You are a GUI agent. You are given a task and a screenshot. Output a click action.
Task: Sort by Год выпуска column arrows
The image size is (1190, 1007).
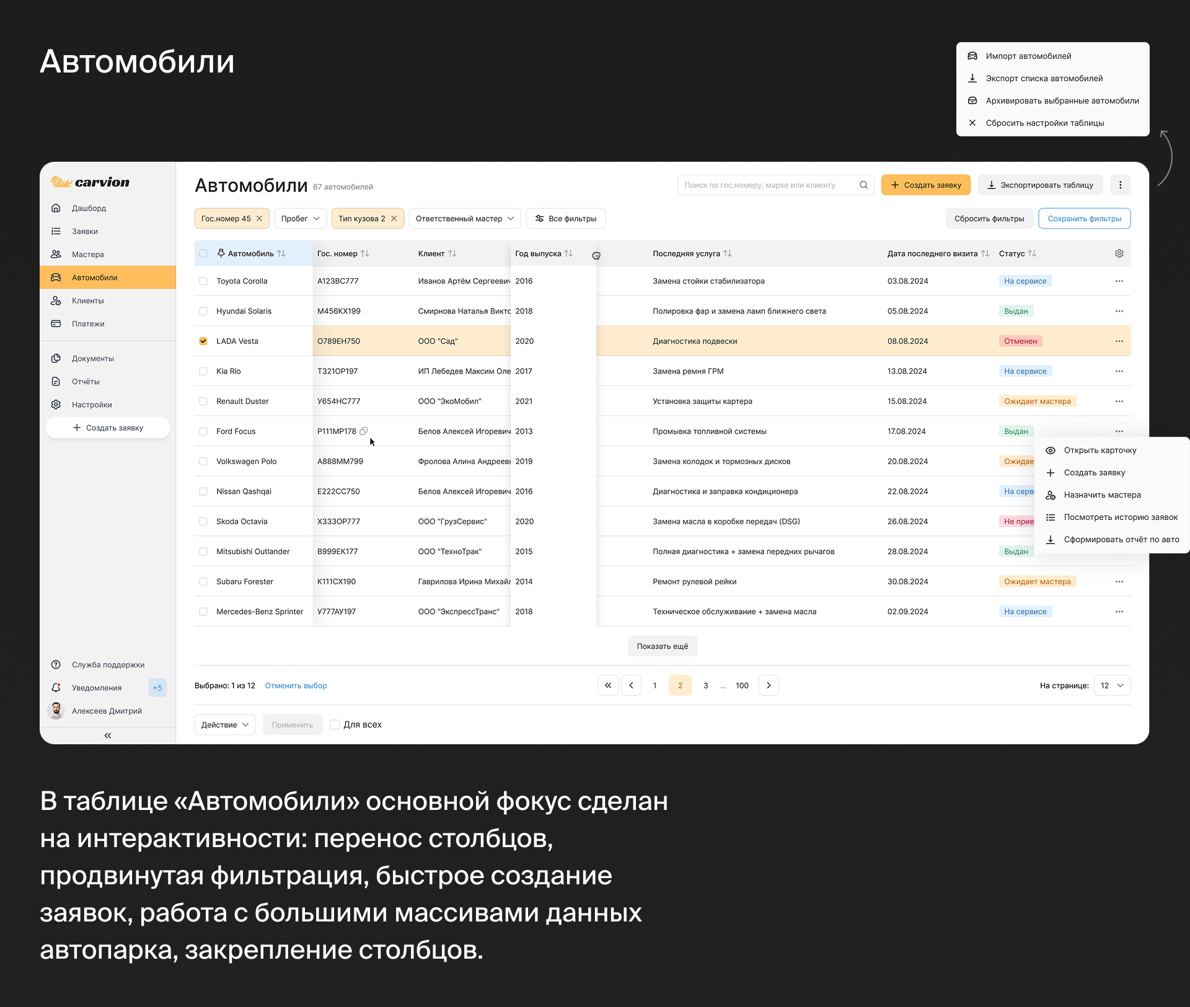tap(568, 253)
